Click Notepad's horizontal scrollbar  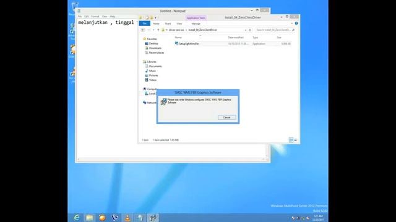171,159
